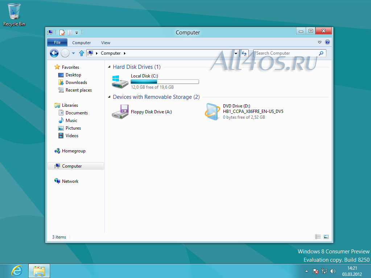Open the View ribbon tab

(x=106, y=43)
